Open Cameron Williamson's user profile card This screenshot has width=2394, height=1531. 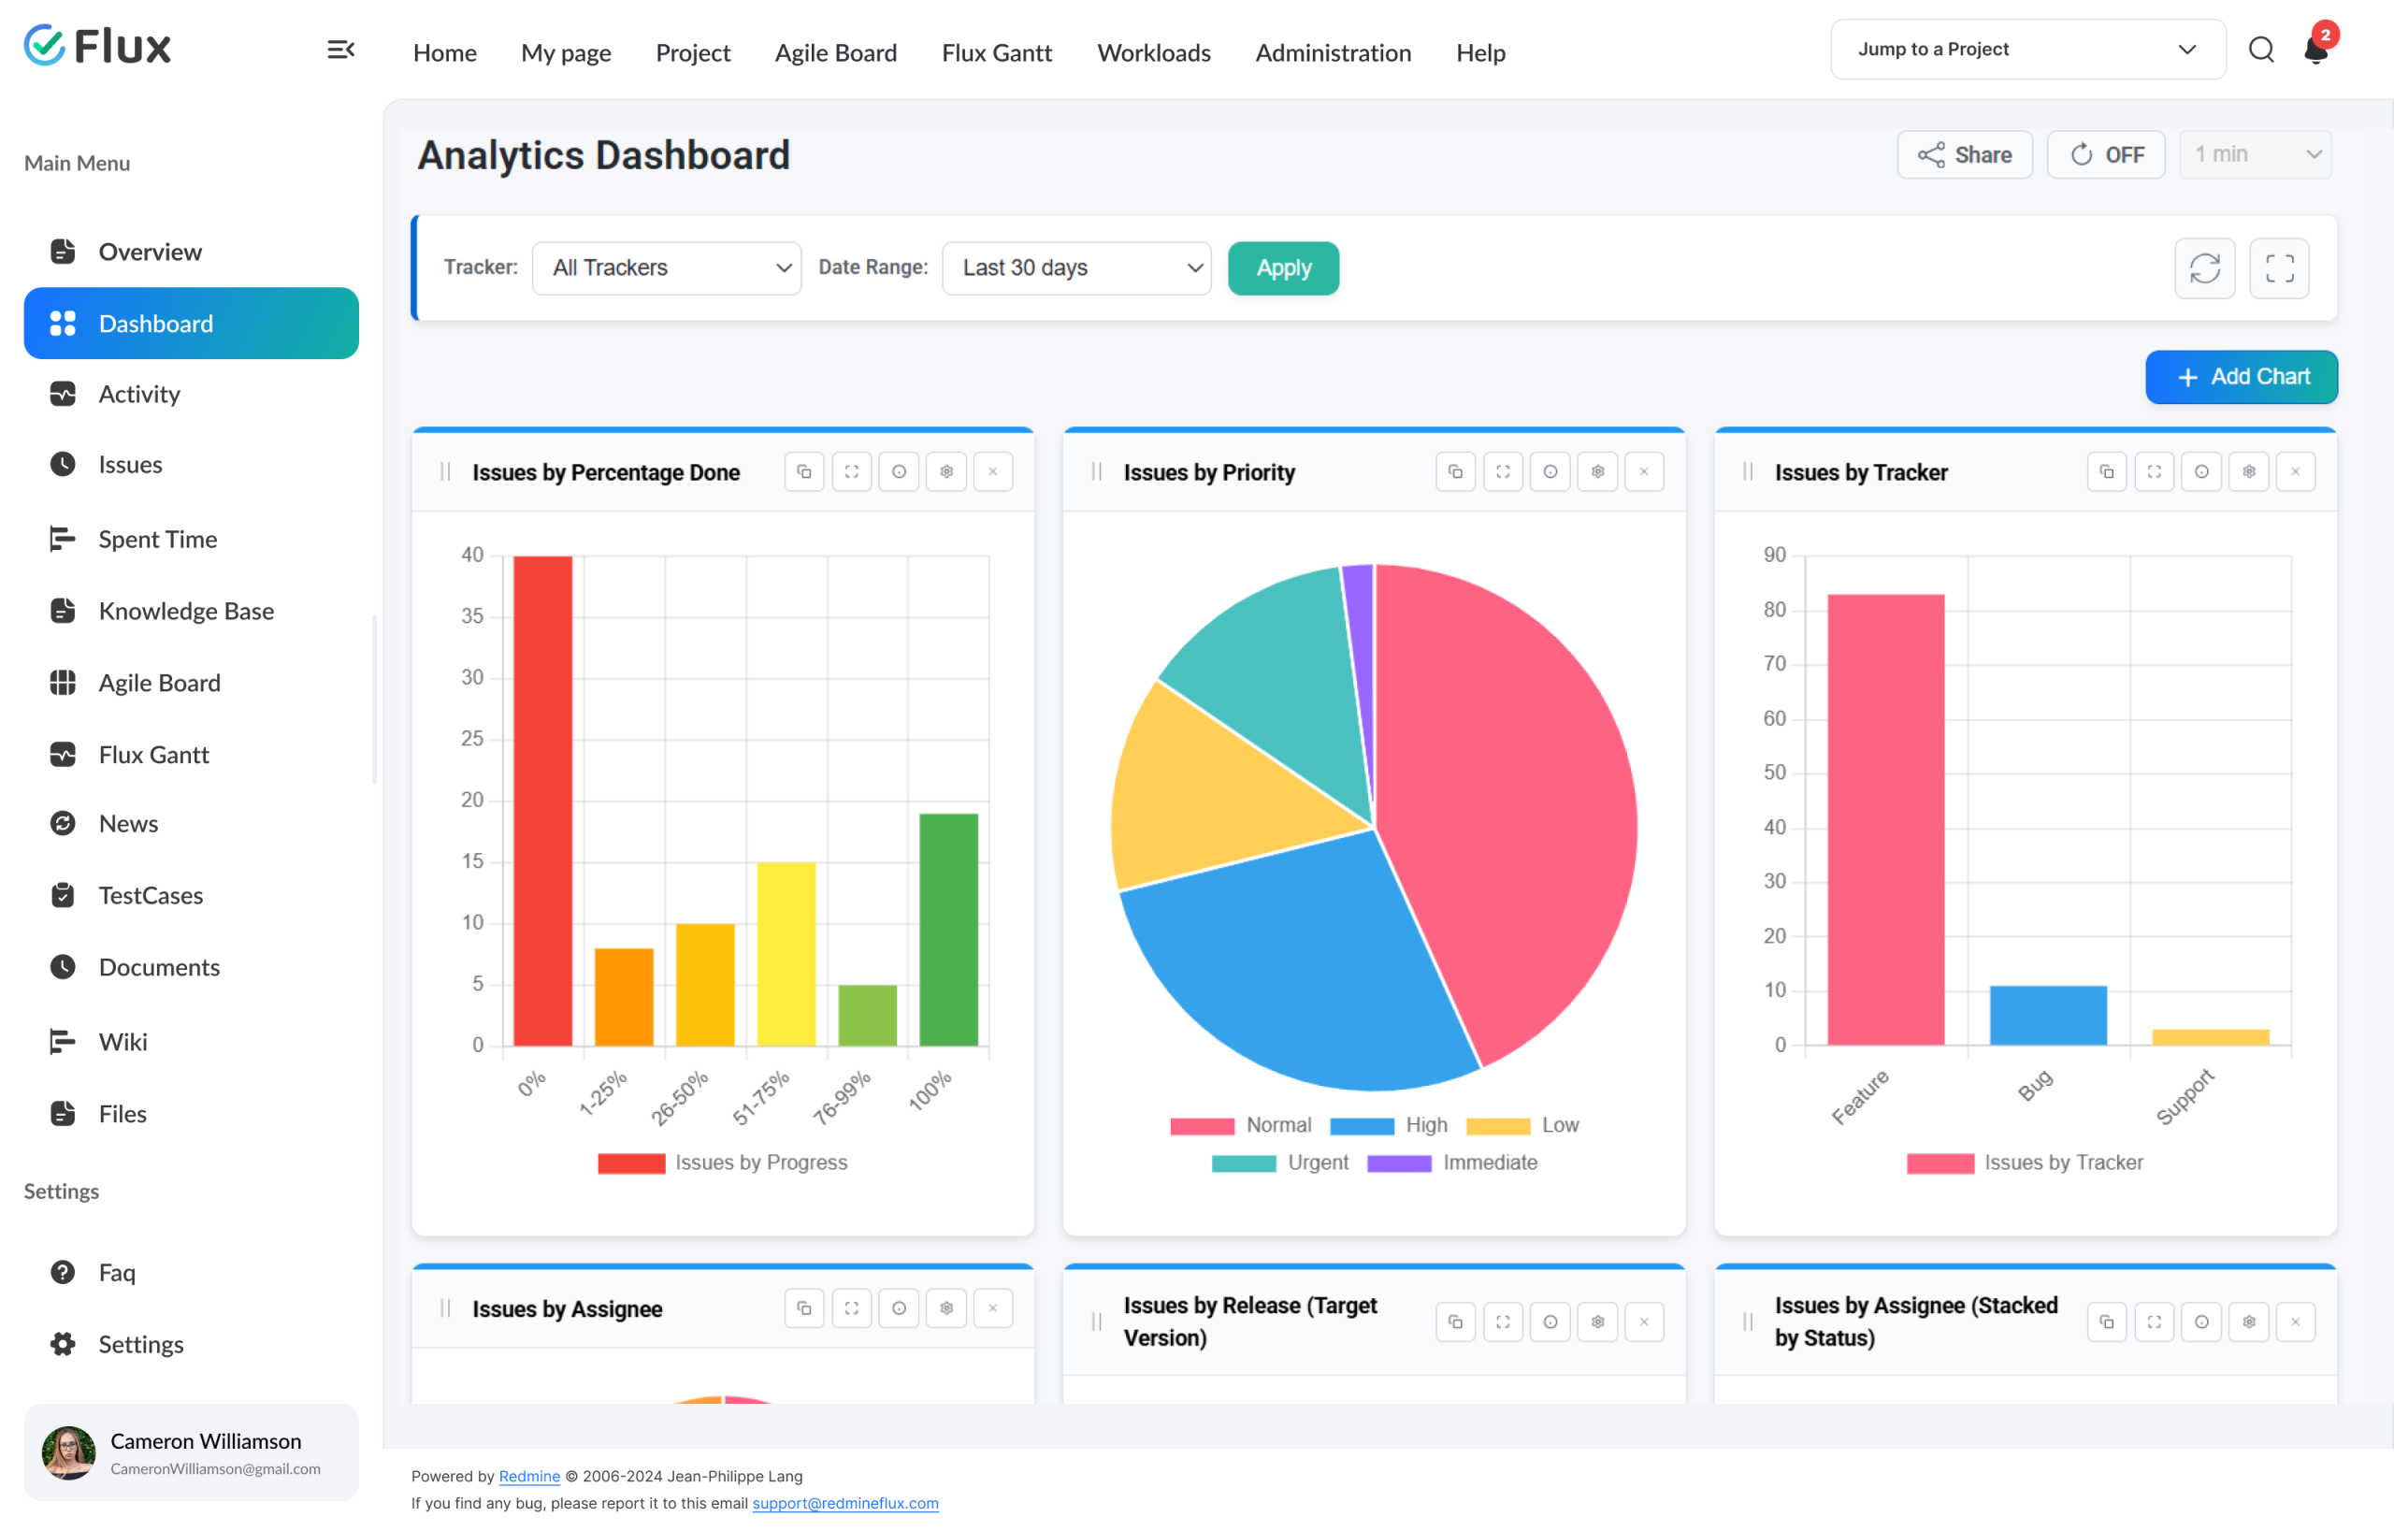coord(191,1452)
